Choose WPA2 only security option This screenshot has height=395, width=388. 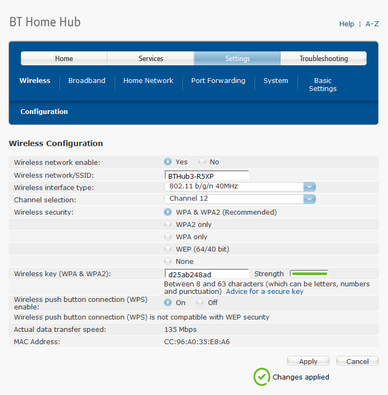click(x=168, y=224)
